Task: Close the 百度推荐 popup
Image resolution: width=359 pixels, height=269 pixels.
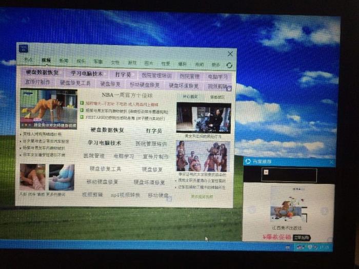Action: (x=331, y=162)
